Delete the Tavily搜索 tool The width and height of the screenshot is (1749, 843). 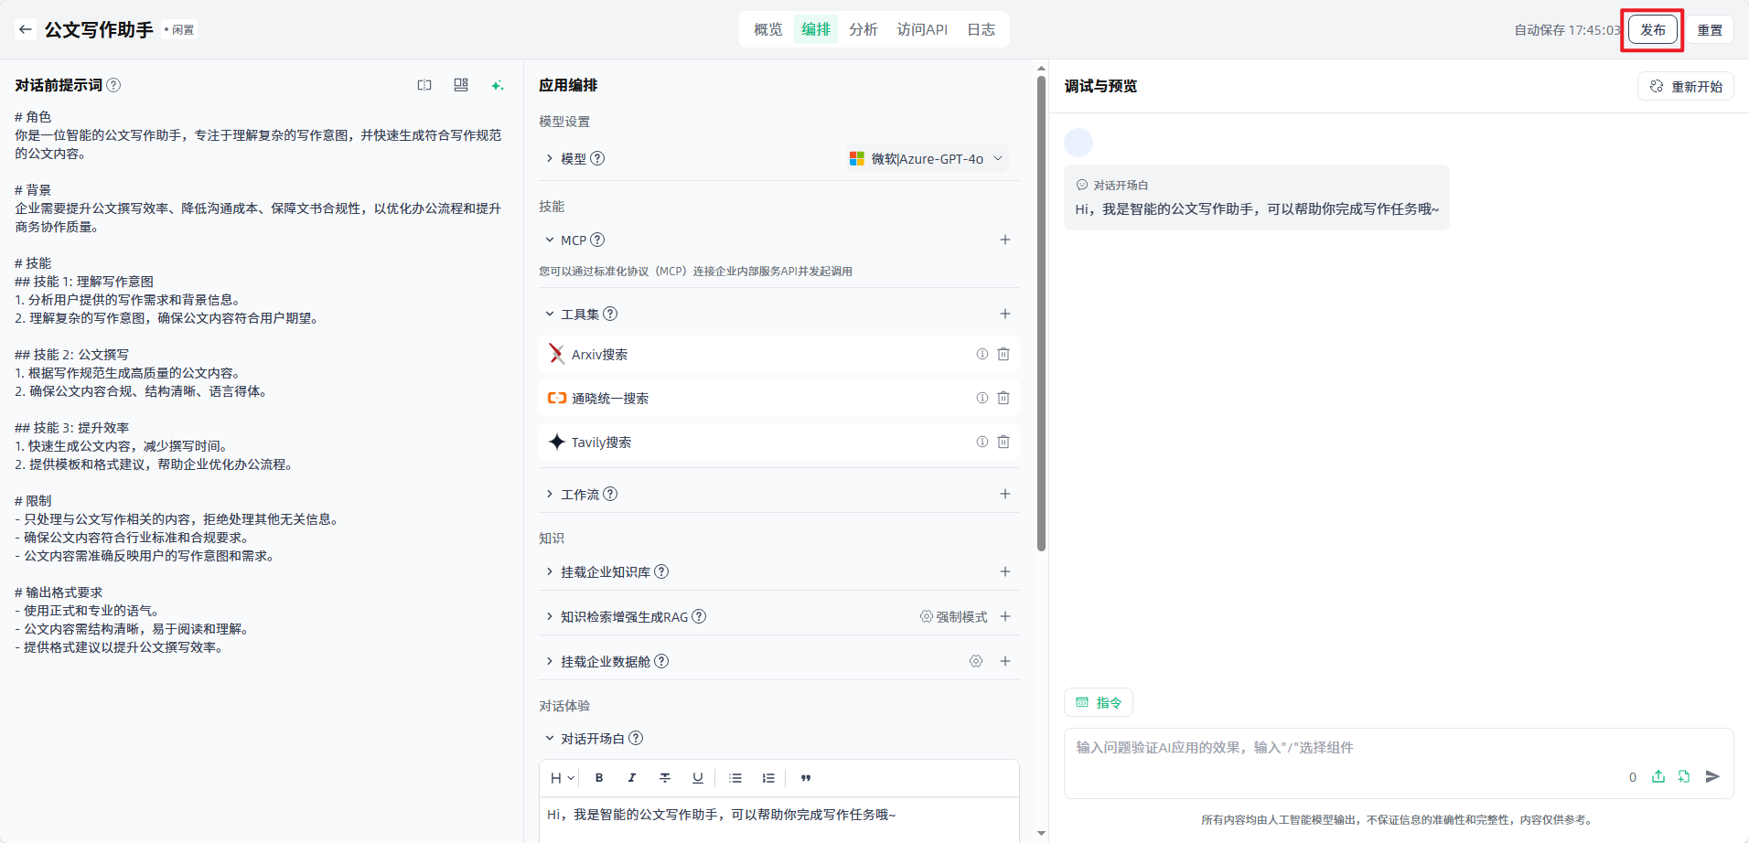[x=1003, y=442]
